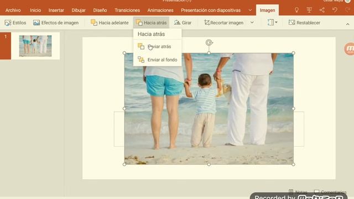Open the Transiciones tab
The image size is (354, 199).
click(127, 10)
